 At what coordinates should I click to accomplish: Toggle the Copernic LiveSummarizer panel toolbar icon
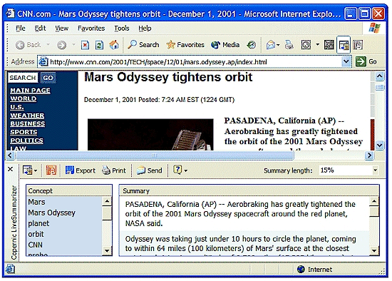tap(344, 45)
